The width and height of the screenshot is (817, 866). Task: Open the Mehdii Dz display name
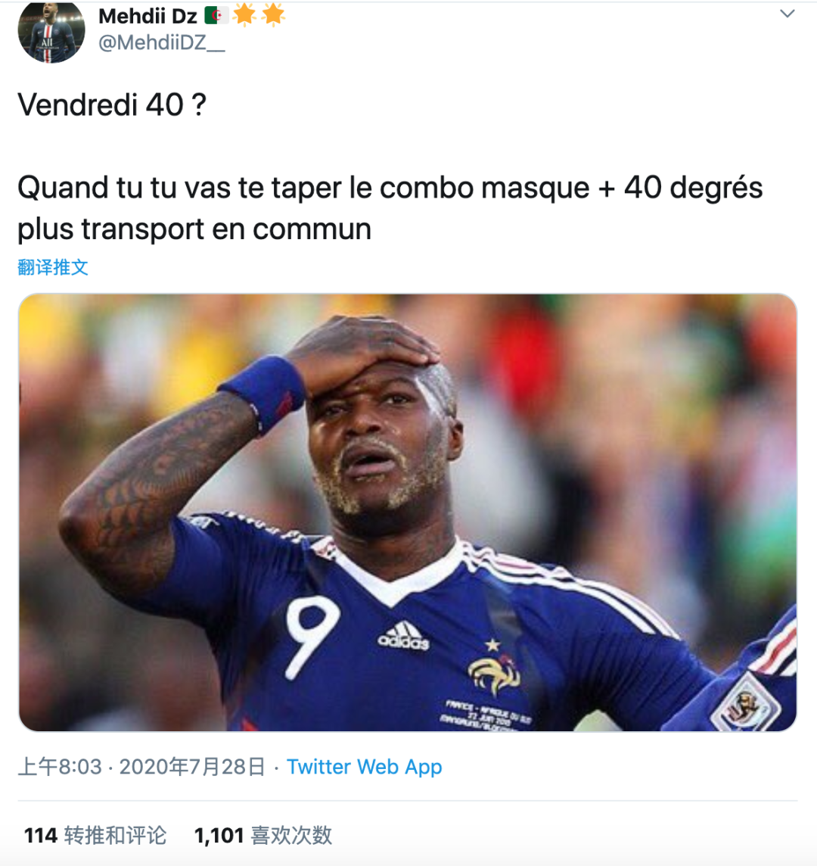click(148, 16)
